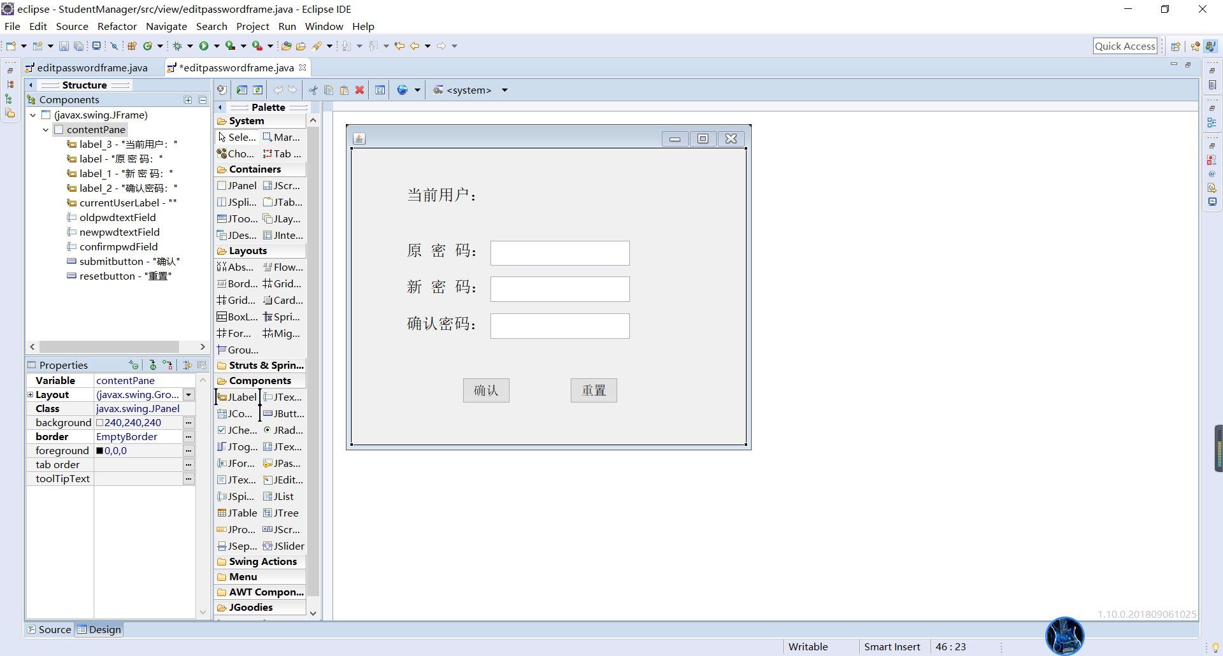Viewport: 1223px width, 656px height.
Task: Select oldpwdtextField in the Components tree
Action: click(x=117, y=217)
